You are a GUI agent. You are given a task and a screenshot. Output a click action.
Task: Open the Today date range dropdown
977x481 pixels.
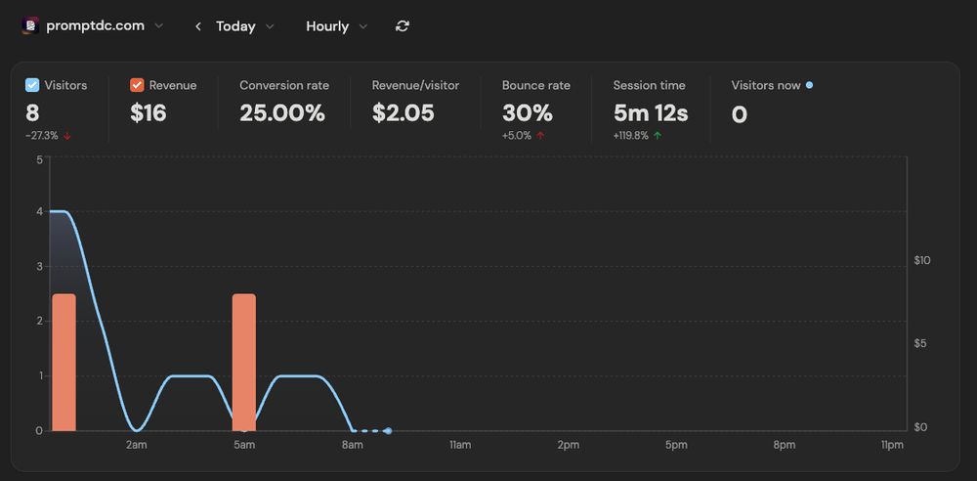coord(244,26)
